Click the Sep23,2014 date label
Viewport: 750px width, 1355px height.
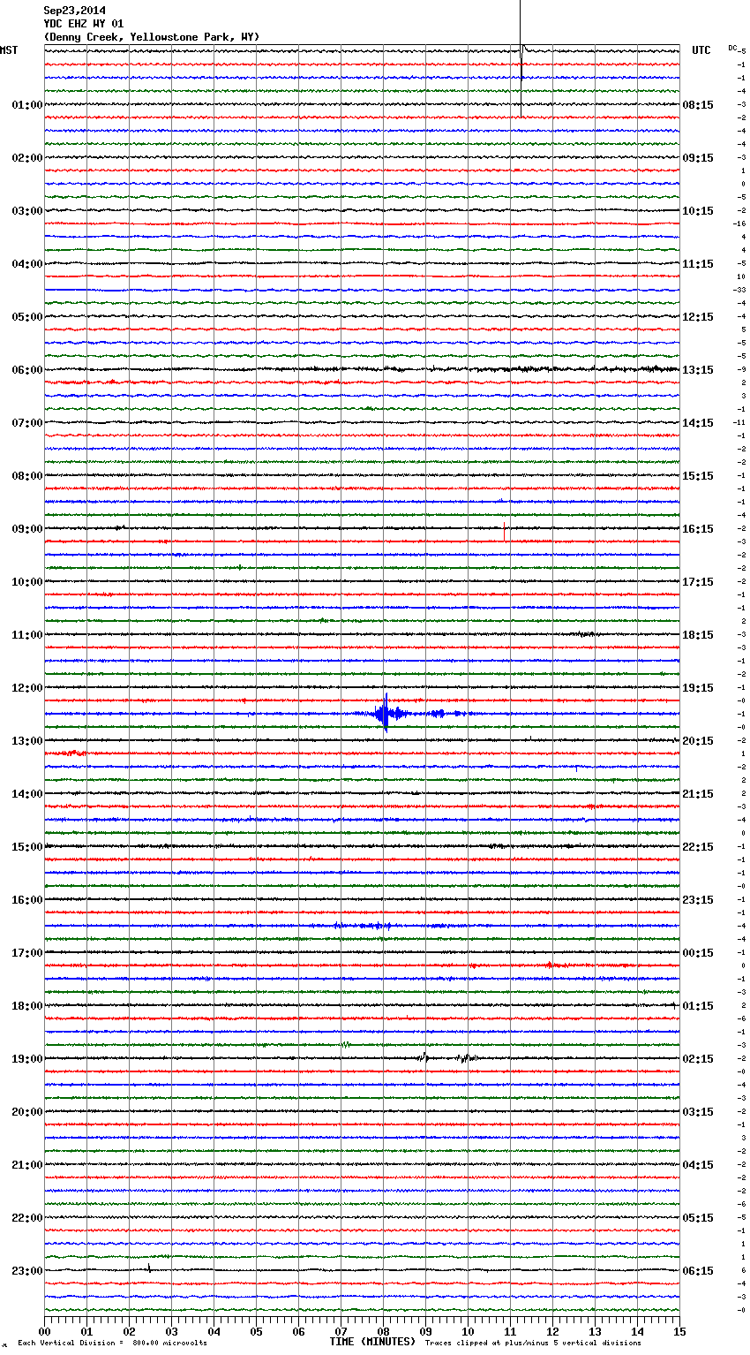pyautogui.click(x=74, y=11)
